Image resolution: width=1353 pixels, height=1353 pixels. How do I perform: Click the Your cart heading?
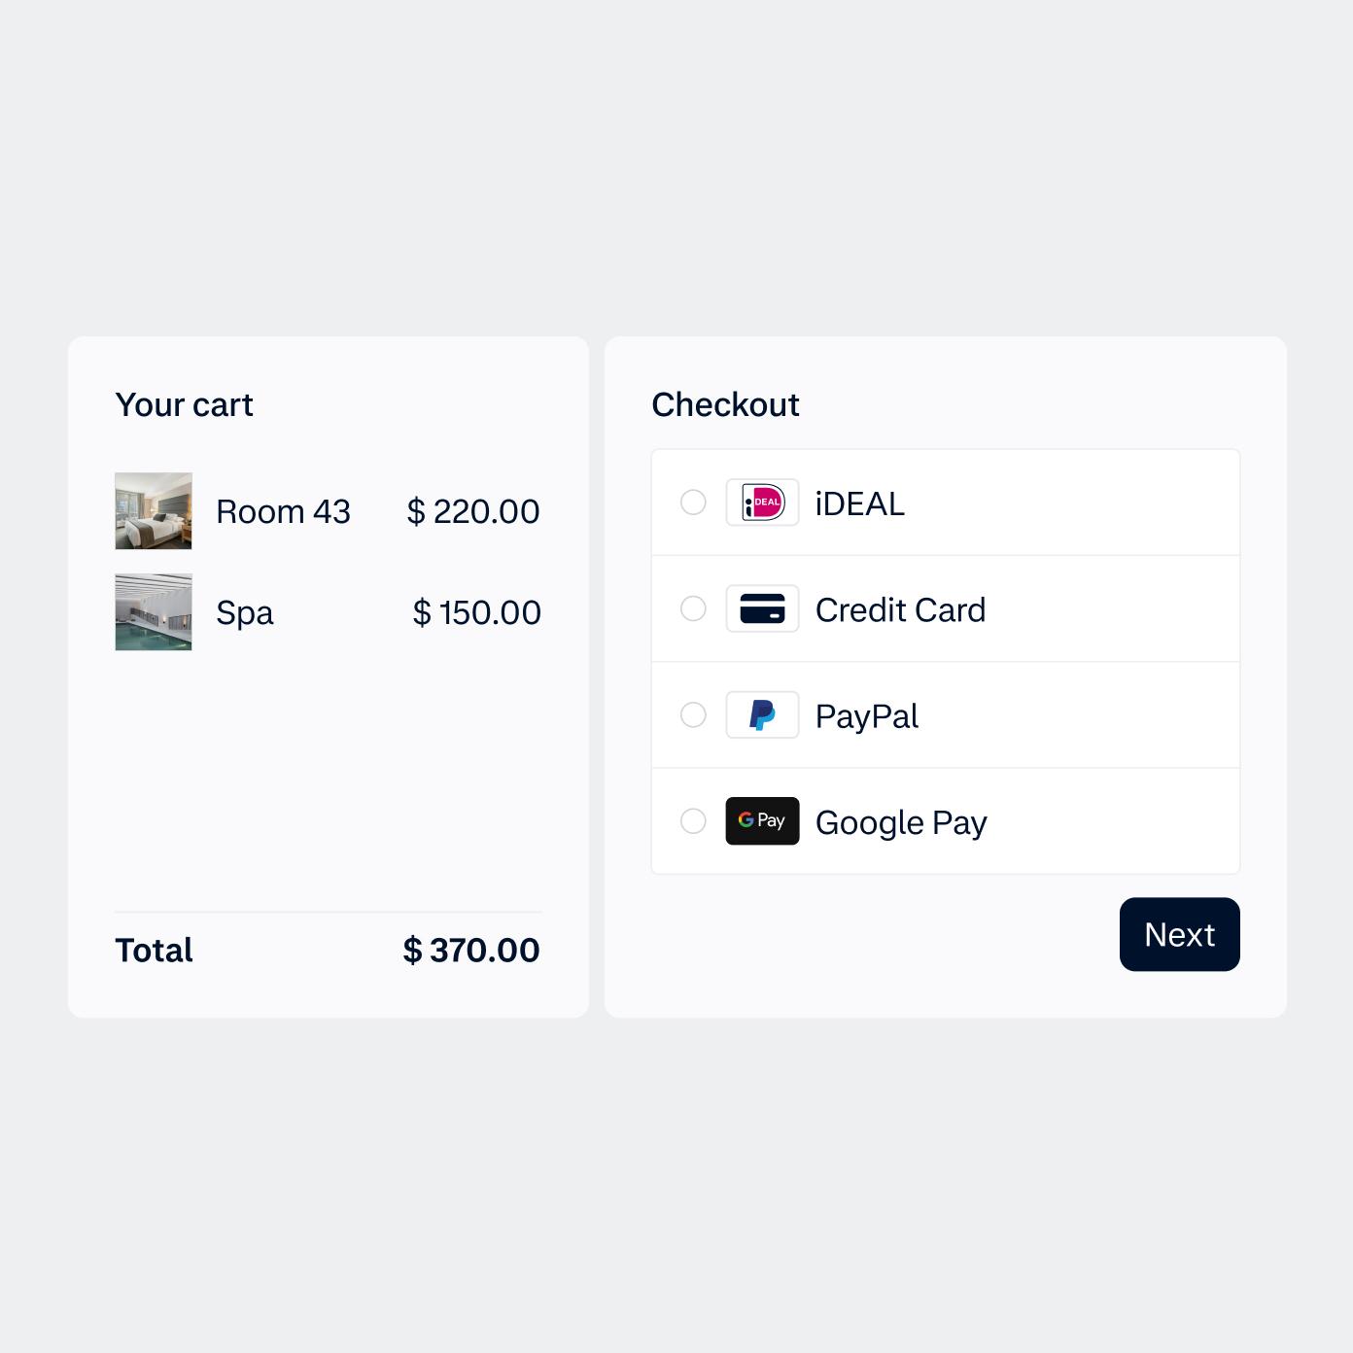click(185, 404)
